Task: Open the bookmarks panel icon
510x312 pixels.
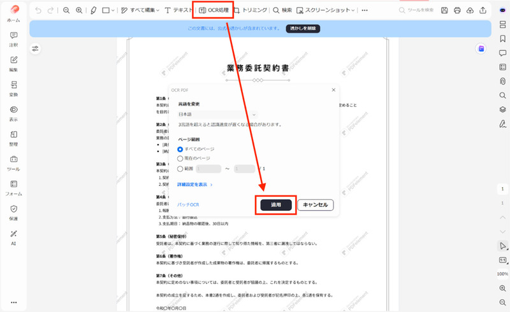Action: click(x=502, y=39)
